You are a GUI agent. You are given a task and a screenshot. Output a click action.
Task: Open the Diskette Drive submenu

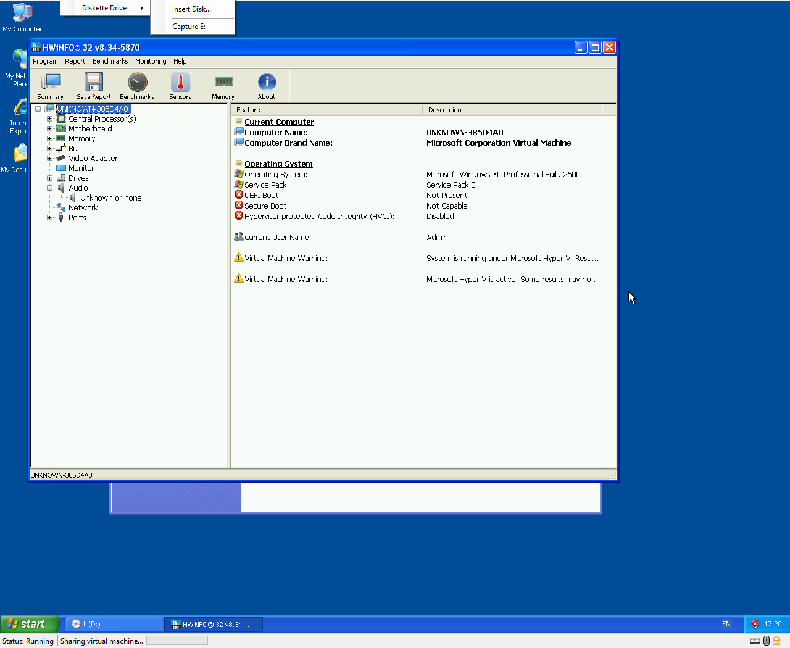[105, 8]
